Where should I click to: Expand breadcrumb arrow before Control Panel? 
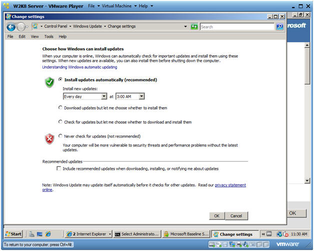[41, 27]
